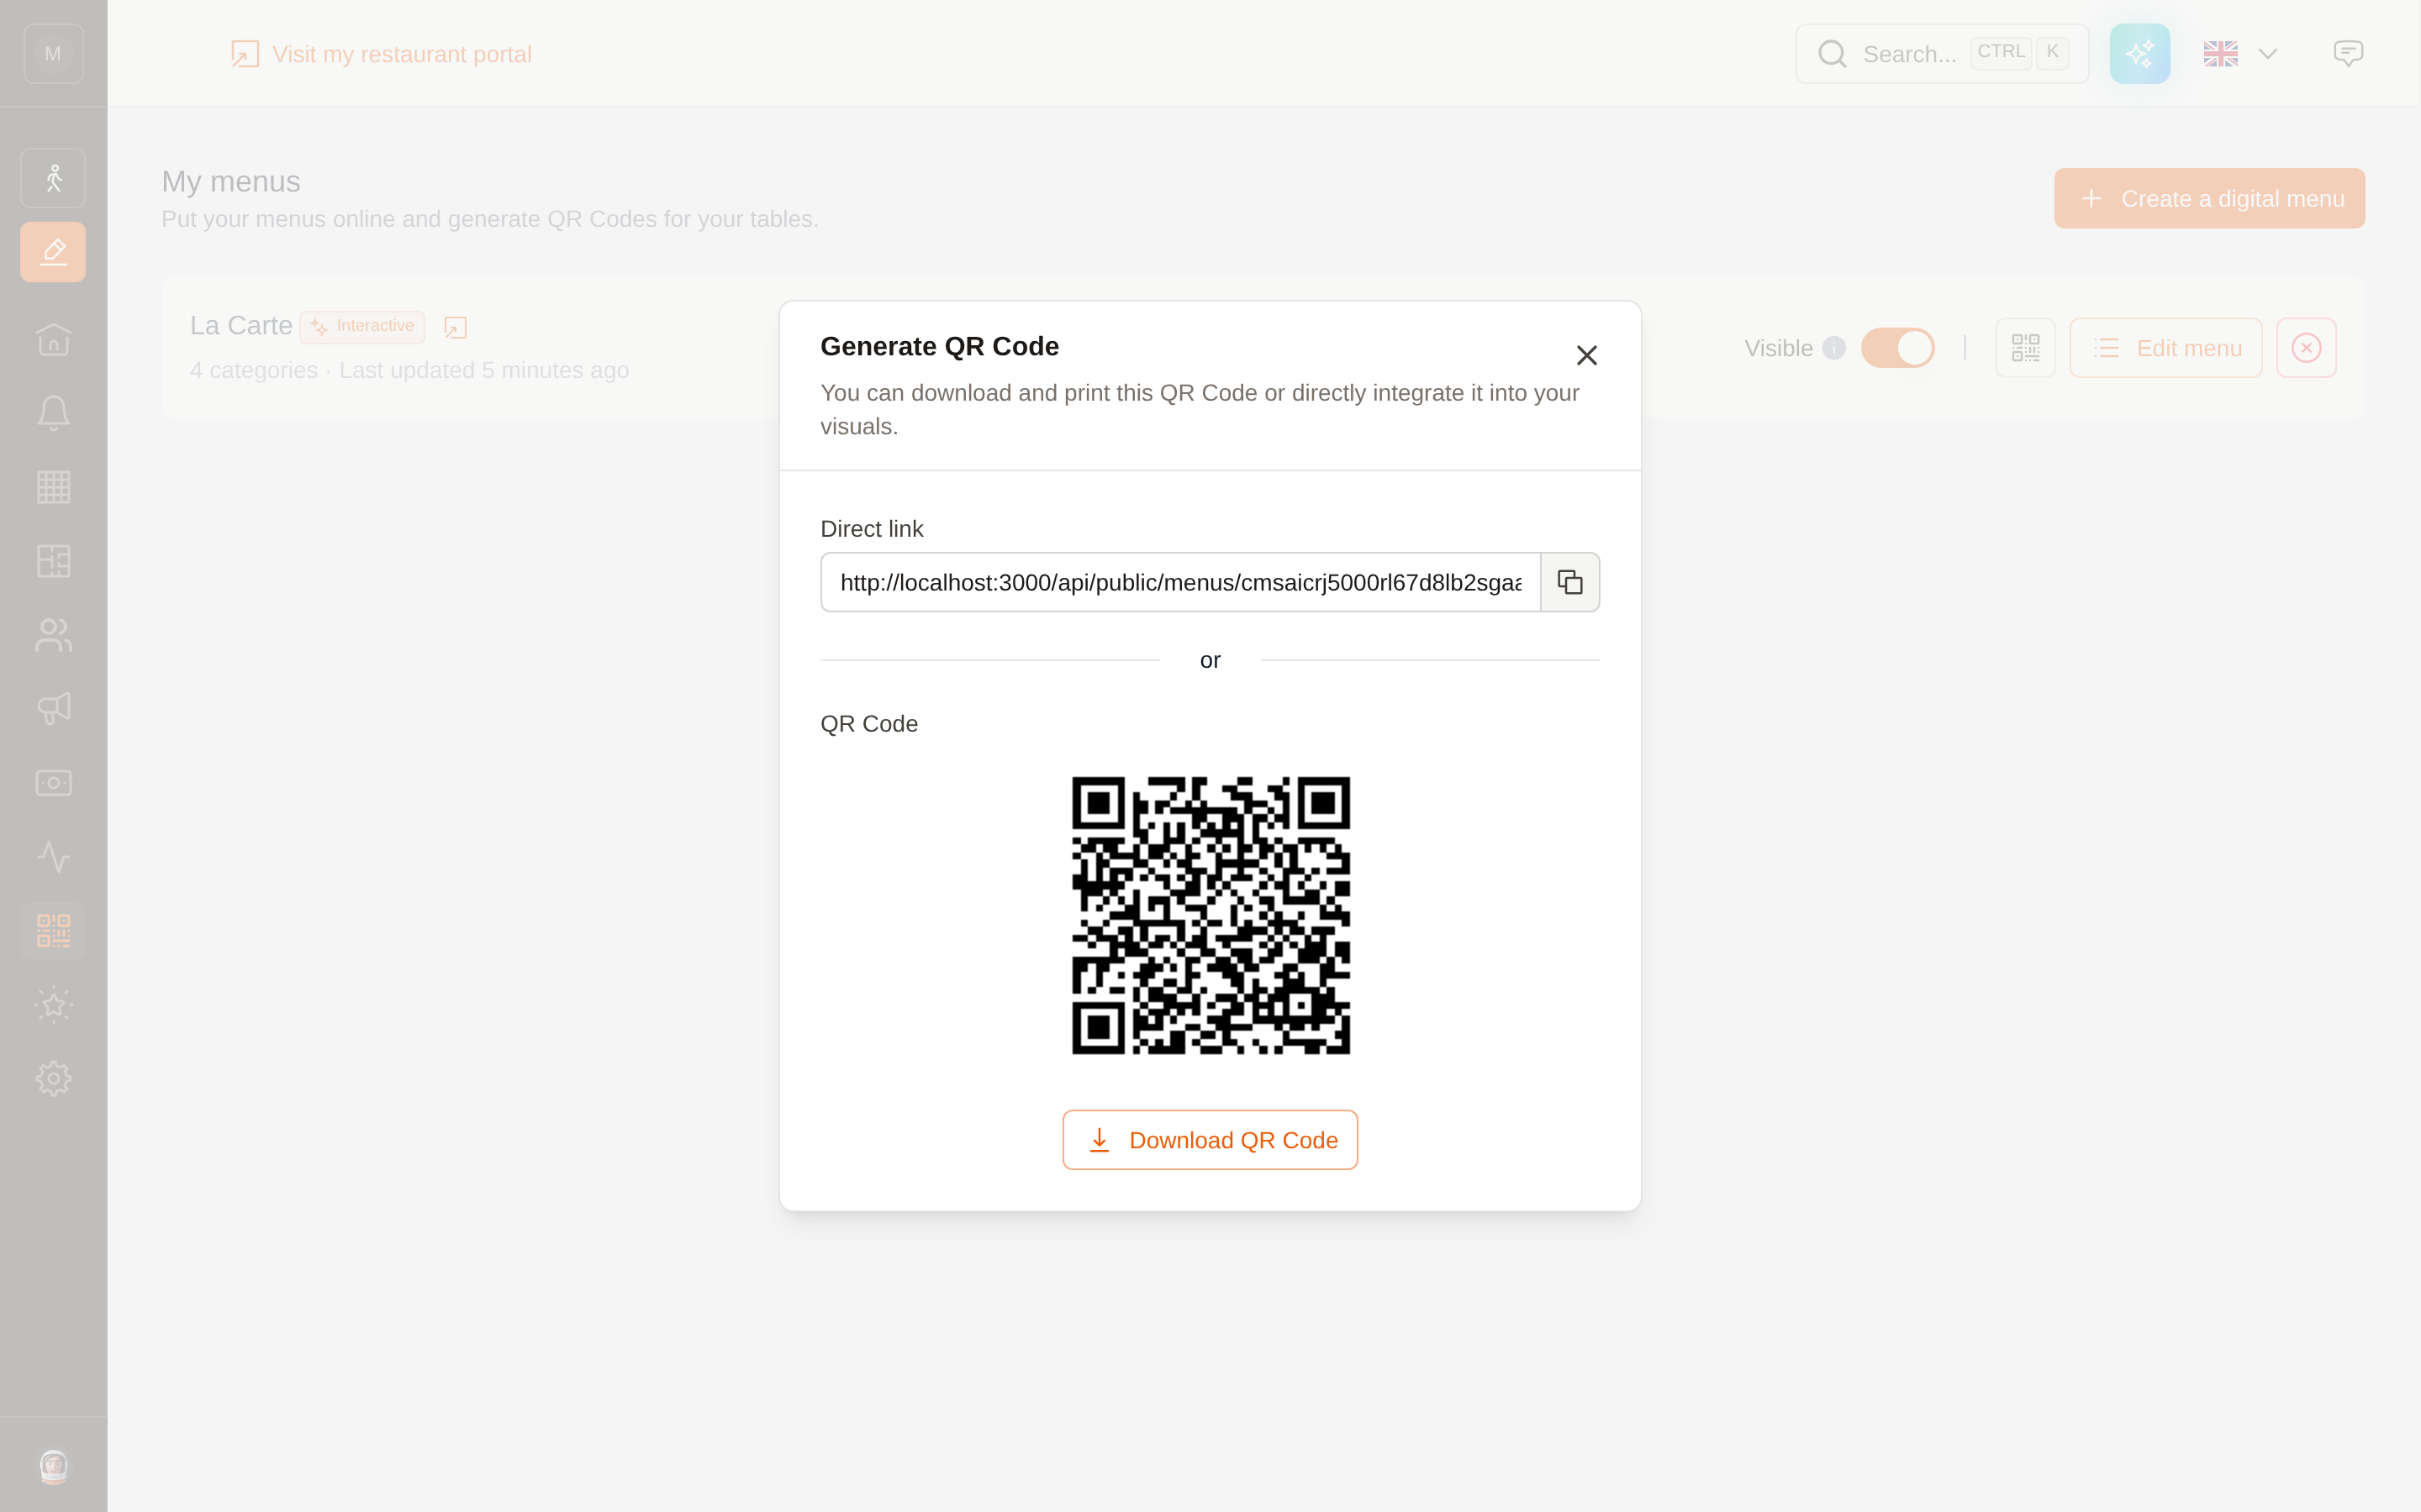The height and width of the screenshot is (1512, 2421).
Task: Click the La Carte menu title
Action: point(241,326)
